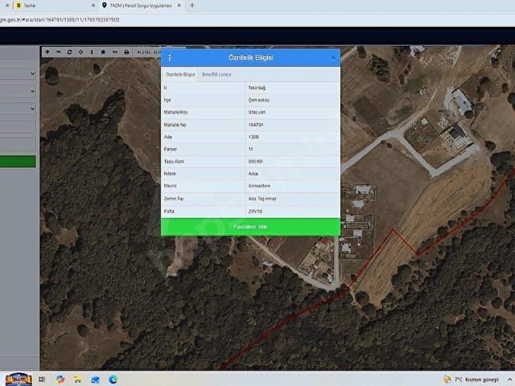515x386 pixels.
Task: Zoom in with the plus map tool
Action: [47, 51]
